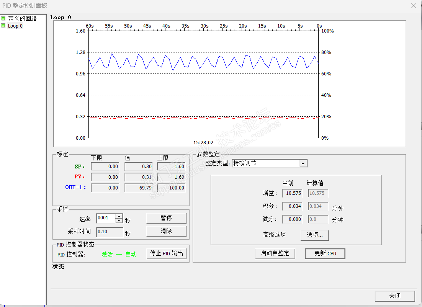Click the current 积分 field 0.034
The image size is (422, 307).
click(292, 206)
